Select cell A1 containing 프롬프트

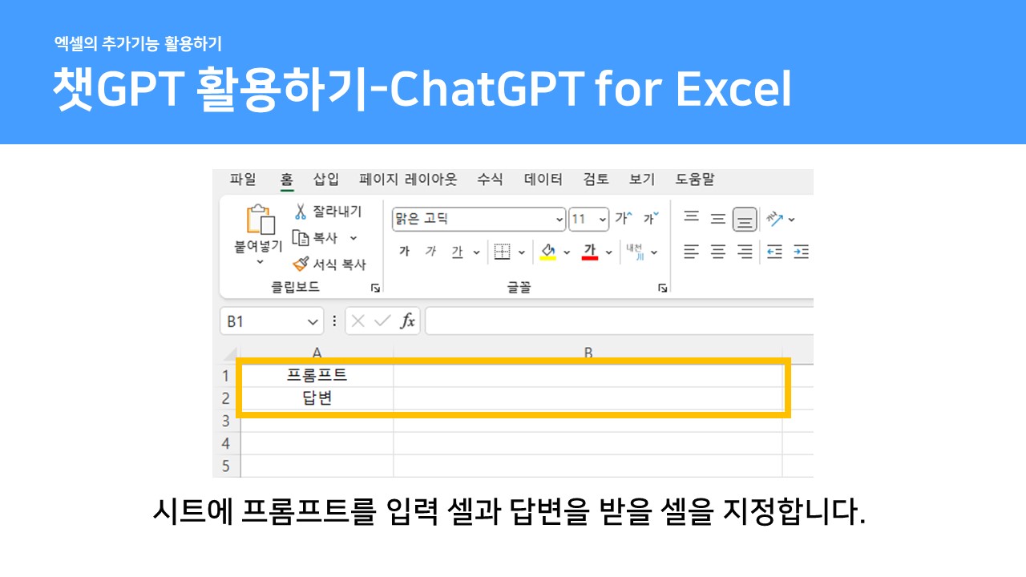pyautogui.click(x=317, y=375)
